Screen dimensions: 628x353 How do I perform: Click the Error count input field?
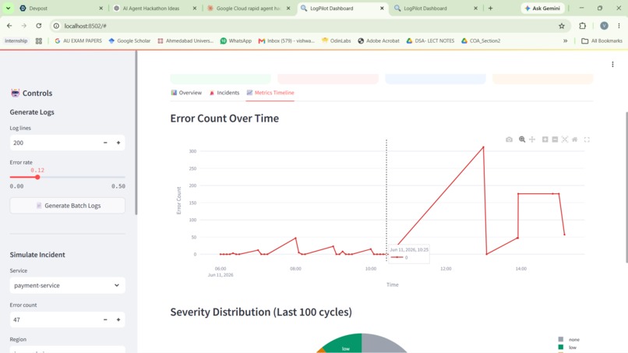(x=54, y=319)
